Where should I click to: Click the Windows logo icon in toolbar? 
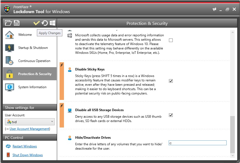(52, 23)
